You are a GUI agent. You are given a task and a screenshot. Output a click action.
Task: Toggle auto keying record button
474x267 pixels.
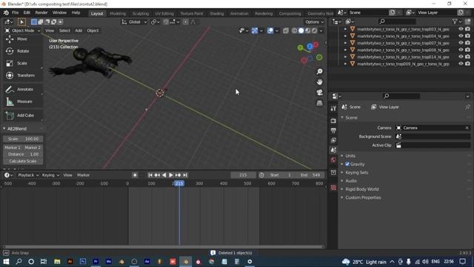(x=135, y=175)
